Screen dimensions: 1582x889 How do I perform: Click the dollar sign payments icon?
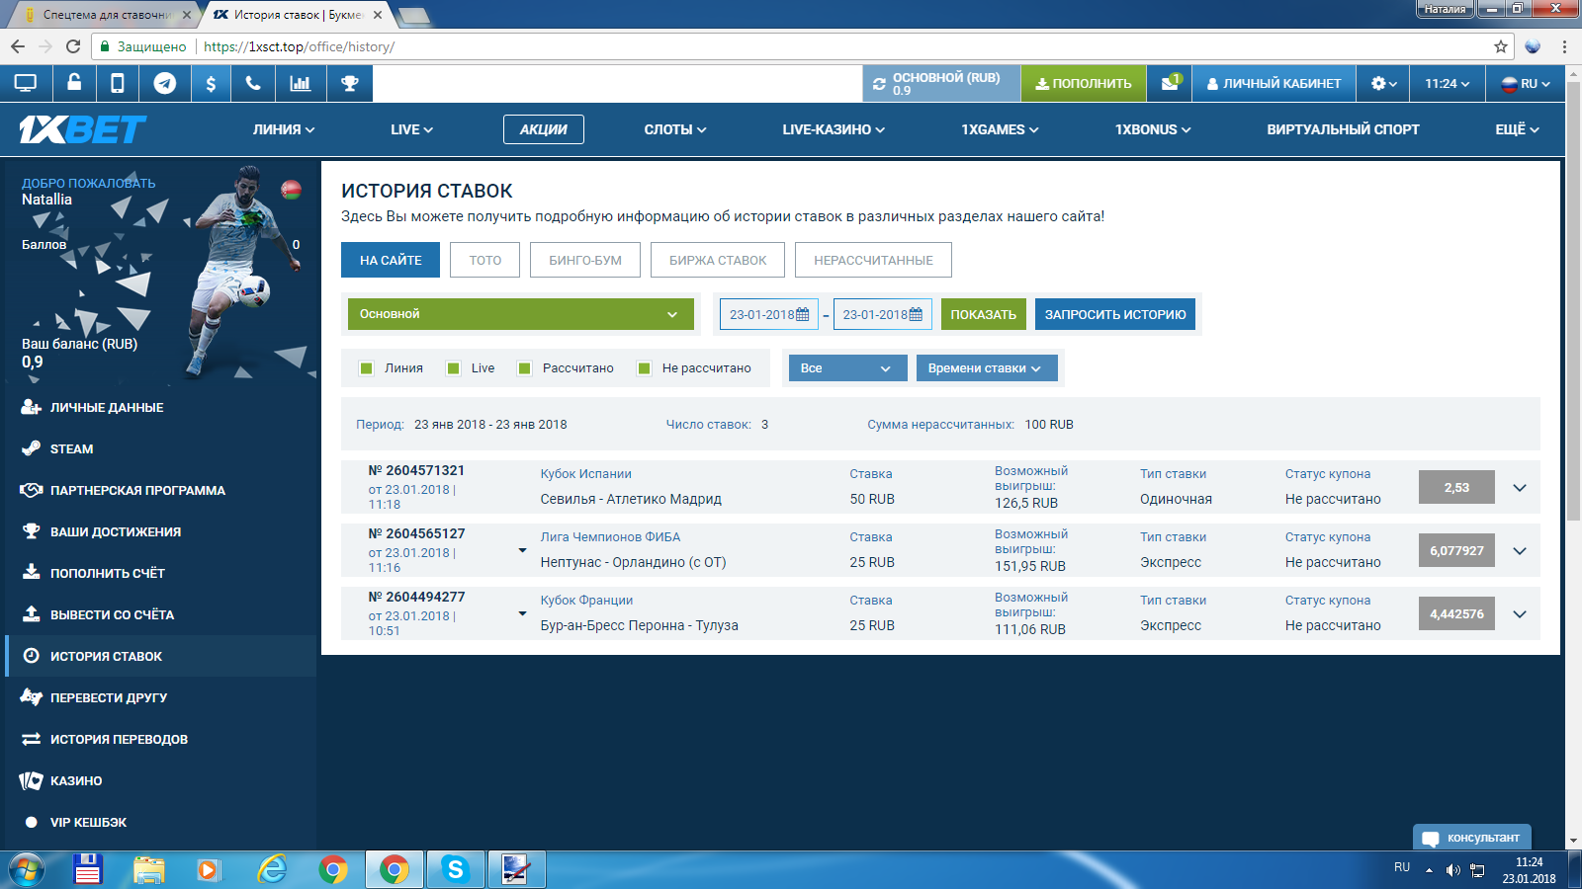pyautogui.click(x=211, y=84)
